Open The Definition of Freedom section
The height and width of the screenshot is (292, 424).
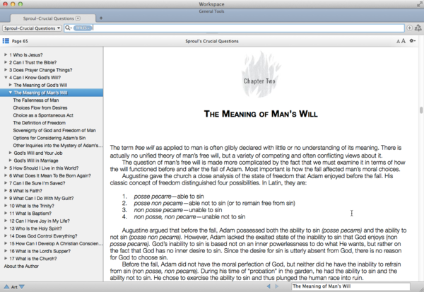[39, 124]
